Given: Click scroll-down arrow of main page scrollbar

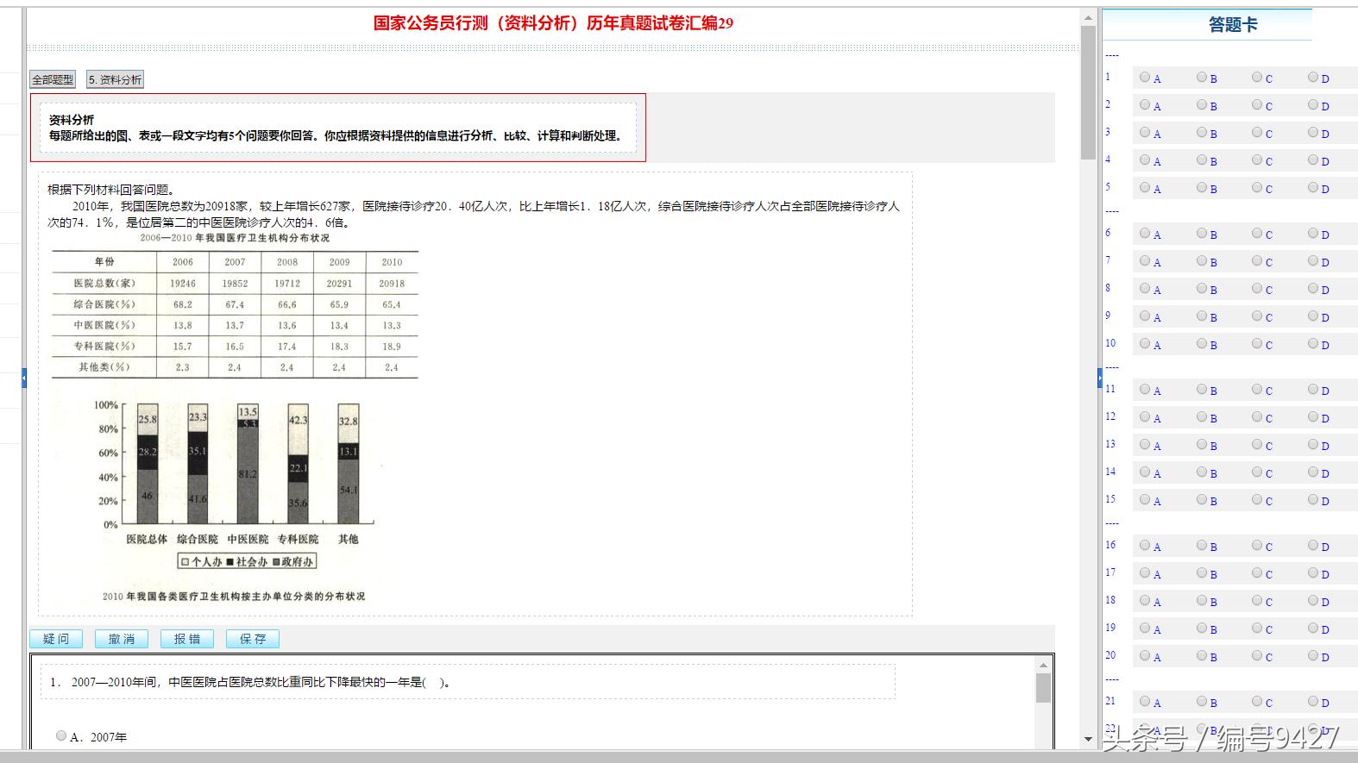Looking at the screenshot, I should (1088, 739).
